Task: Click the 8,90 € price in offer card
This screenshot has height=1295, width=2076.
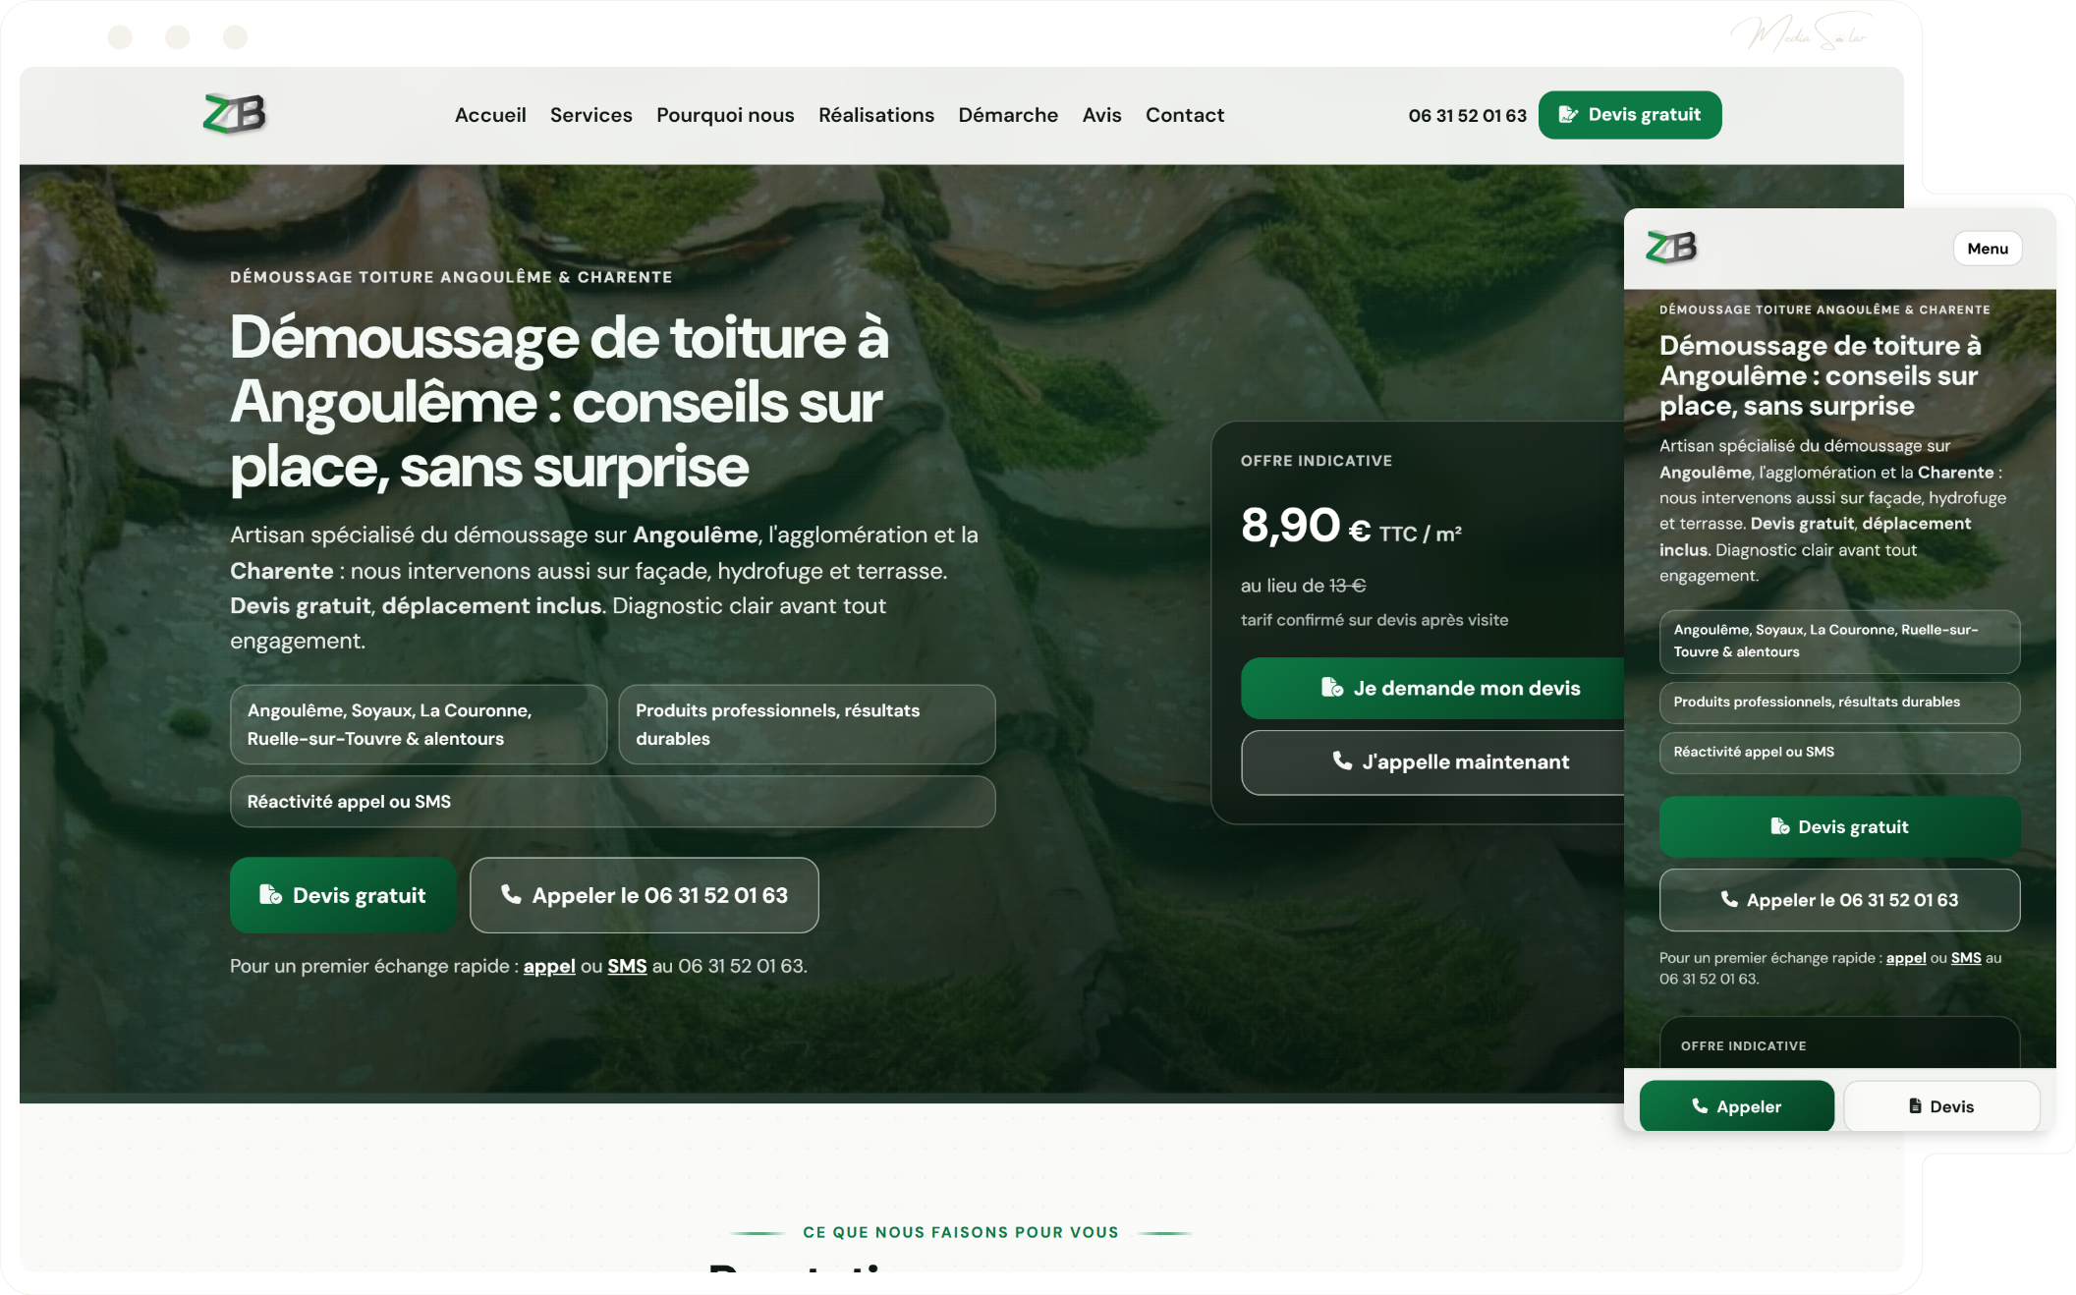Action: click(1305, 526)
